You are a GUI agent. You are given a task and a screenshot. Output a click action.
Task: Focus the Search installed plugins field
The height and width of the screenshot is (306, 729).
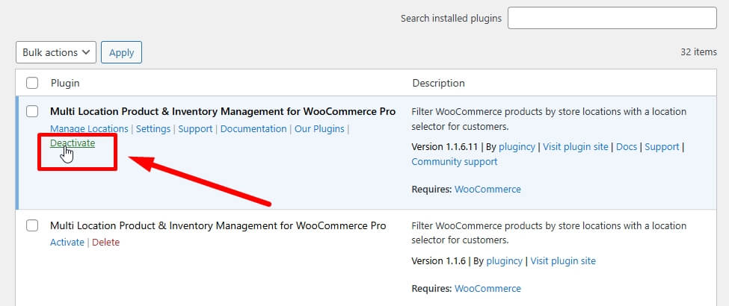click(x=612, y=18)
